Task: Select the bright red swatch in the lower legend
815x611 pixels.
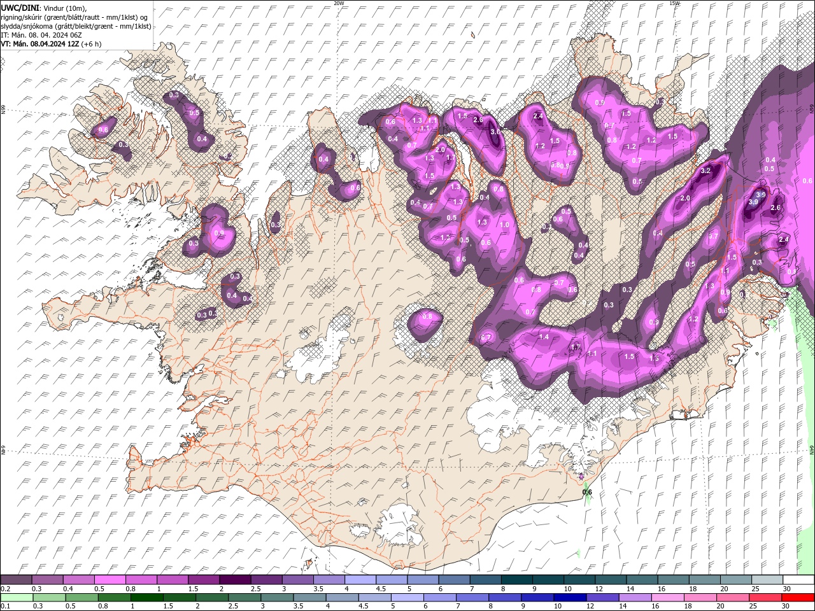Action: click(x=798, y=598)
